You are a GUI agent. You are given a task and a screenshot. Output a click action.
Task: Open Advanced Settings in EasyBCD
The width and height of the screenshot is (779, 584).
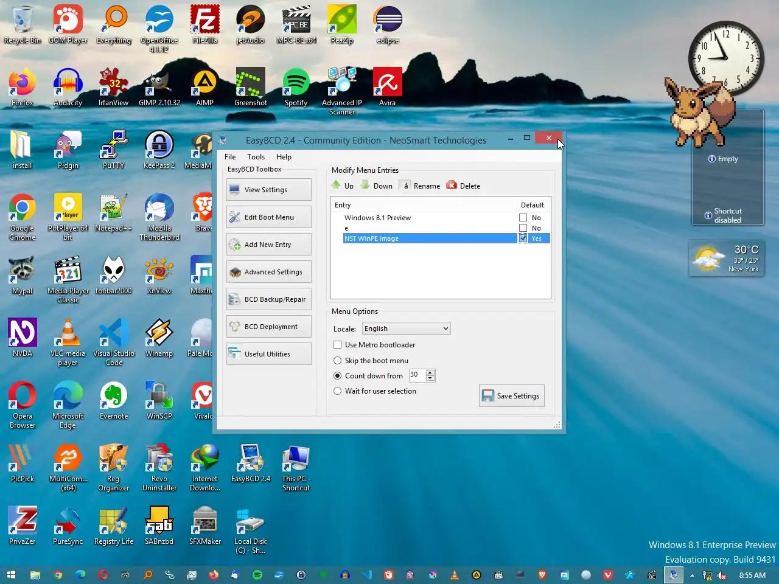[268, 272]
